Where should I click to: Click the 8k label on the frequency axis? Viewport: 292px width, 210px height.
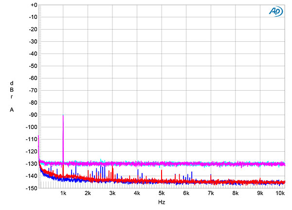pos(236,193)
